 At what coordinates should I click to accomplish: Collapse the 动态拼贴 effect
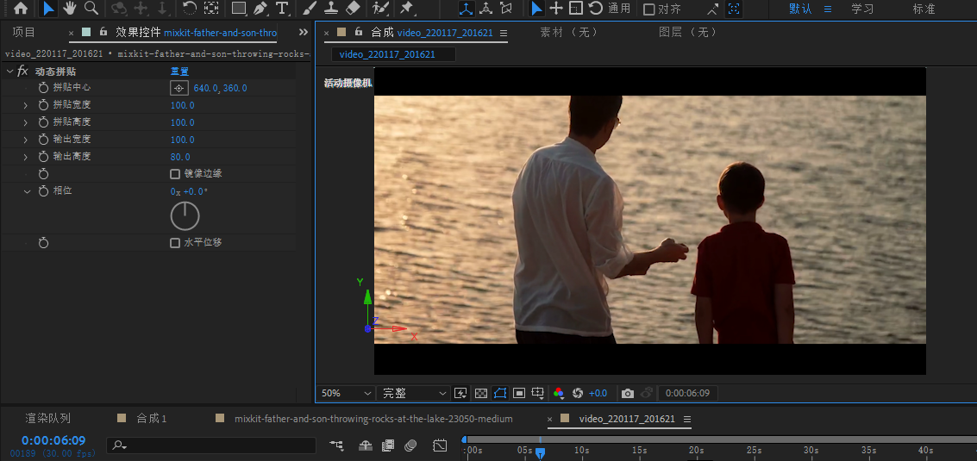(9, 71)
